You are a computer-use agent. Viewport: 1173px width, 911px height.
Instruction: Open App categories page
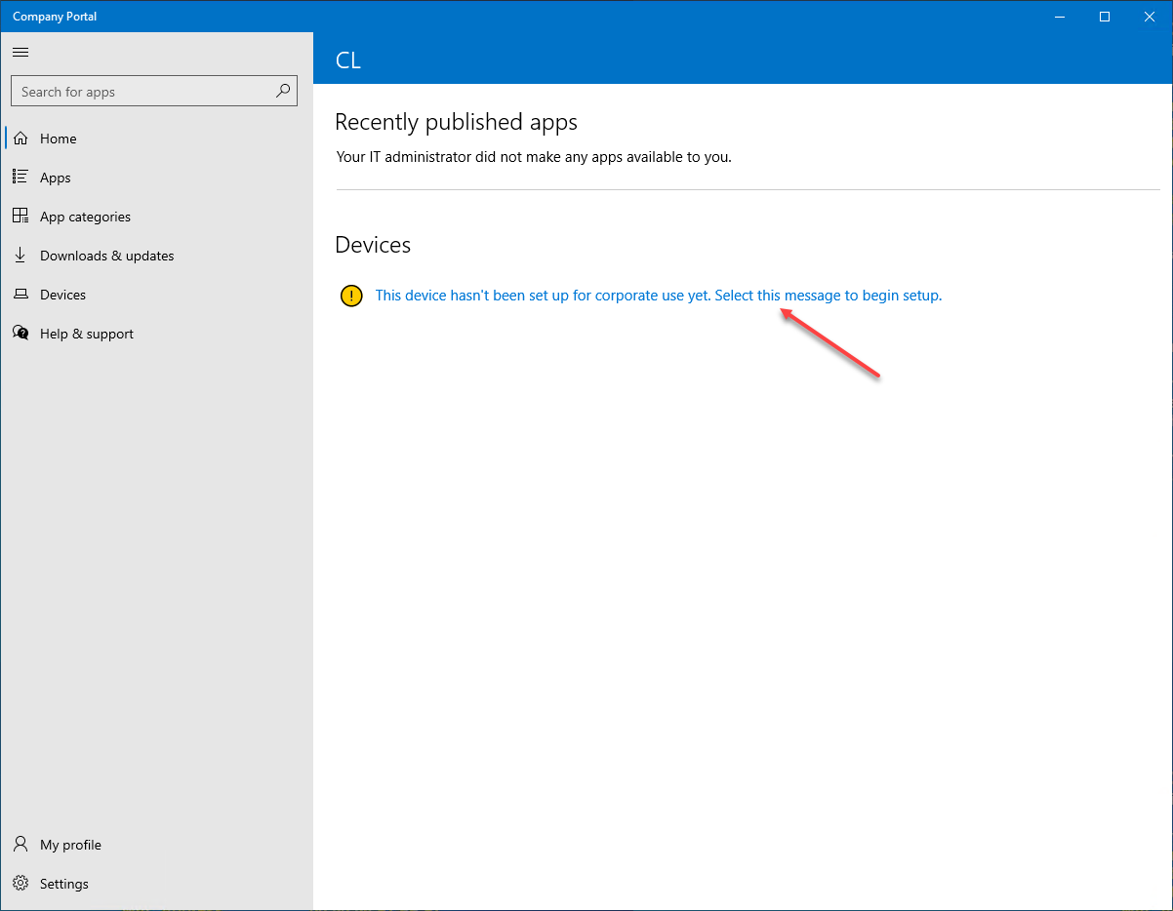pos(157,217)
